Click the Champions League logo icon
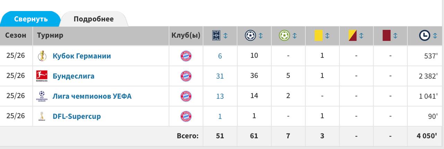 42,96
